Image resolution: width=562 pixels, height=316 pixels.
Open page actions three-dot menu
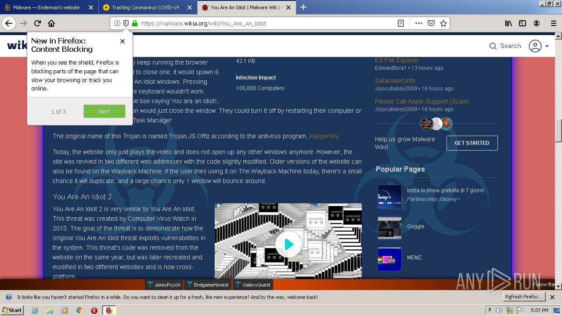click(x=419, y=23)
